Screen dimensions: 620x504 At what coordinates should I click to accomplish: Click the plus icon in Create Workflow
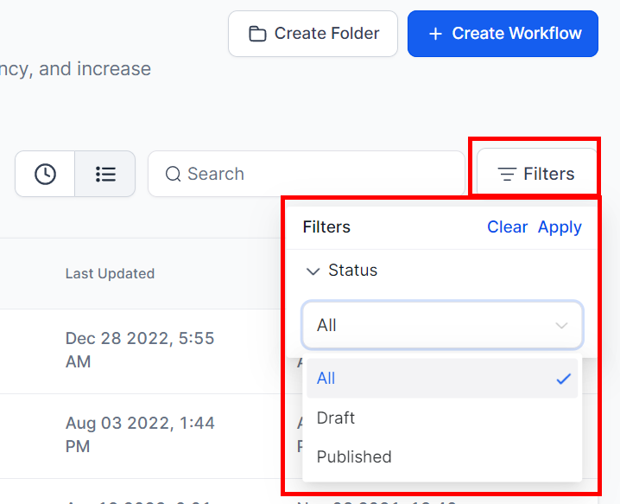435,34
